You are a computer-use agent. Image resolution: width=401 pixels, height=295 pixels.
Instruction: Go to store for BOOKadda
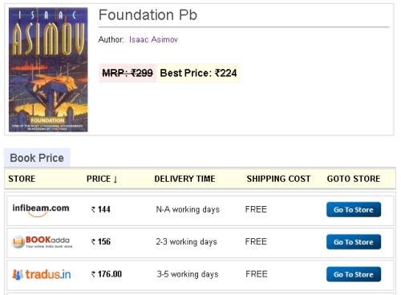click(x=354, y=242)
